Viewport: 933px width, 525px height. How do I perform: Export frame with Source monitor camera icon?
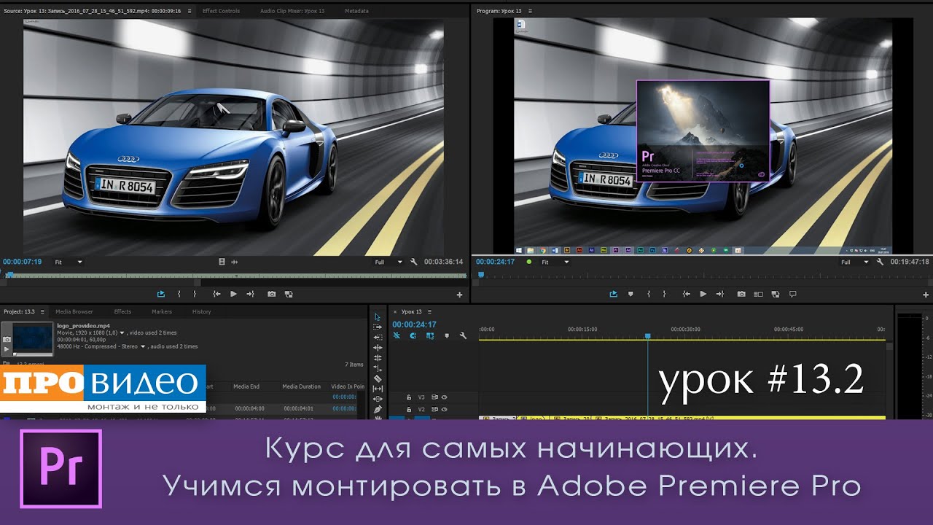coord(271,294)
